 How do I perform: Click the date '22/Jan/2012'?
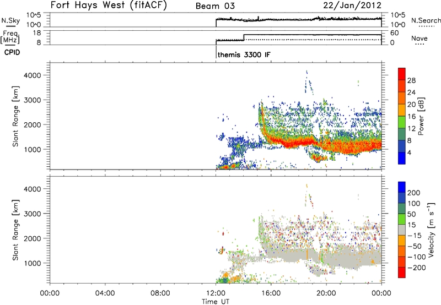tap(352, 6)
